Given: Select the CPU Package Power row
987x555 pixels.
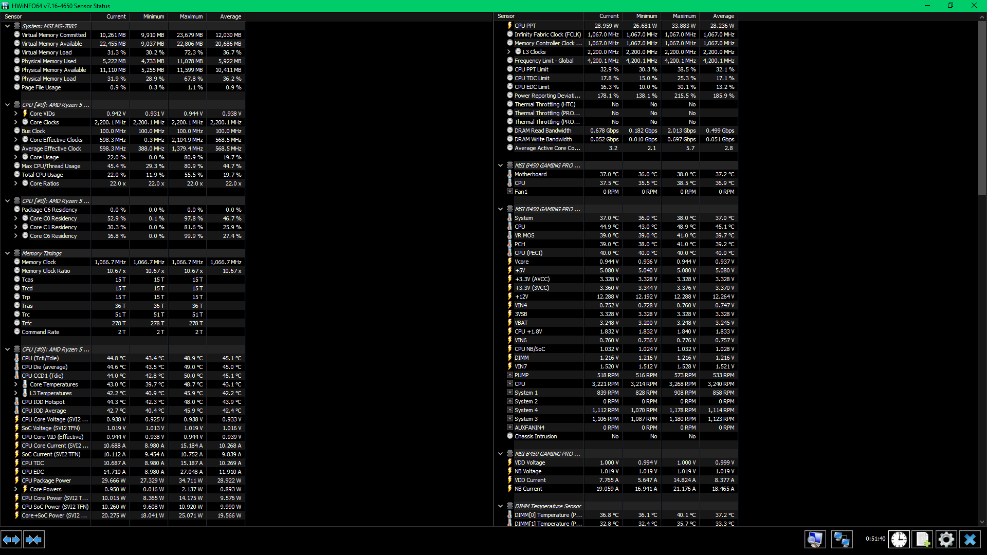Looking at the screenshot, I should point(46,480).
